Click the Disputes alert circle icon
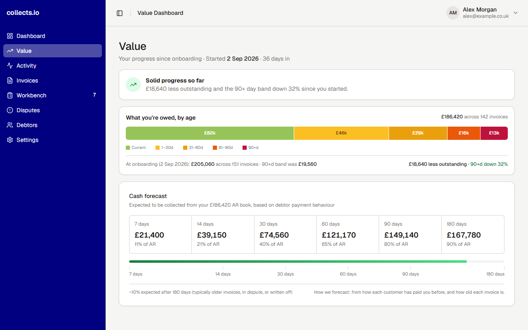Viewport: 528px width, 330px height. coord(10,110)
